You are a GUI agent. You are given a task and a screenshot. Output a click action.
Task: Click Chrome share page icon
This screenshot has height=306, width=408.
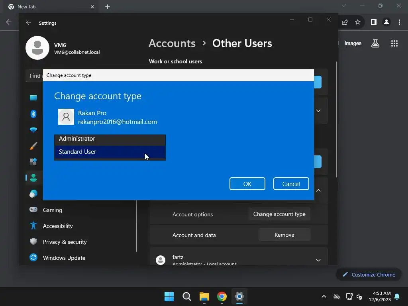pyautogui.click(x=345, y=22)
